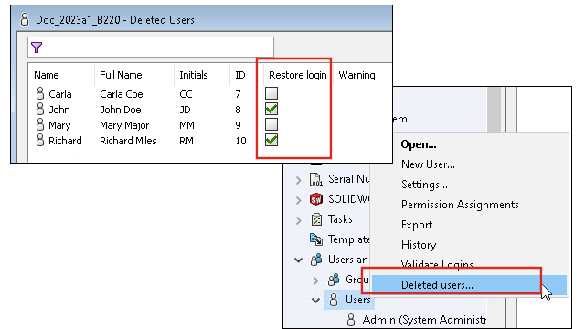
Task: Select the Users and Groups people icon
Action: pyautogui.click(x=316, y=260)
